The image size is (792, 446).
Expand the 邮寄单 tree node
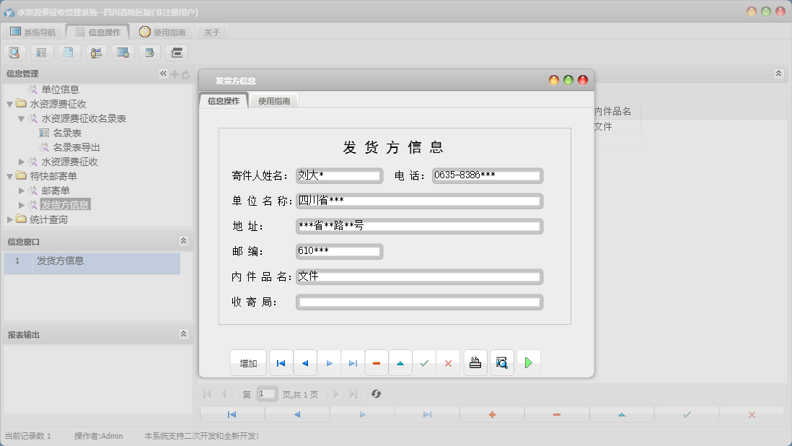[22, 190]
